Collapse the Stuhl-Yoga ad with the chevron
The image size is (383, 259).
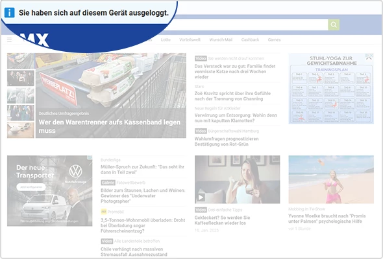click(x=369, y=58)
